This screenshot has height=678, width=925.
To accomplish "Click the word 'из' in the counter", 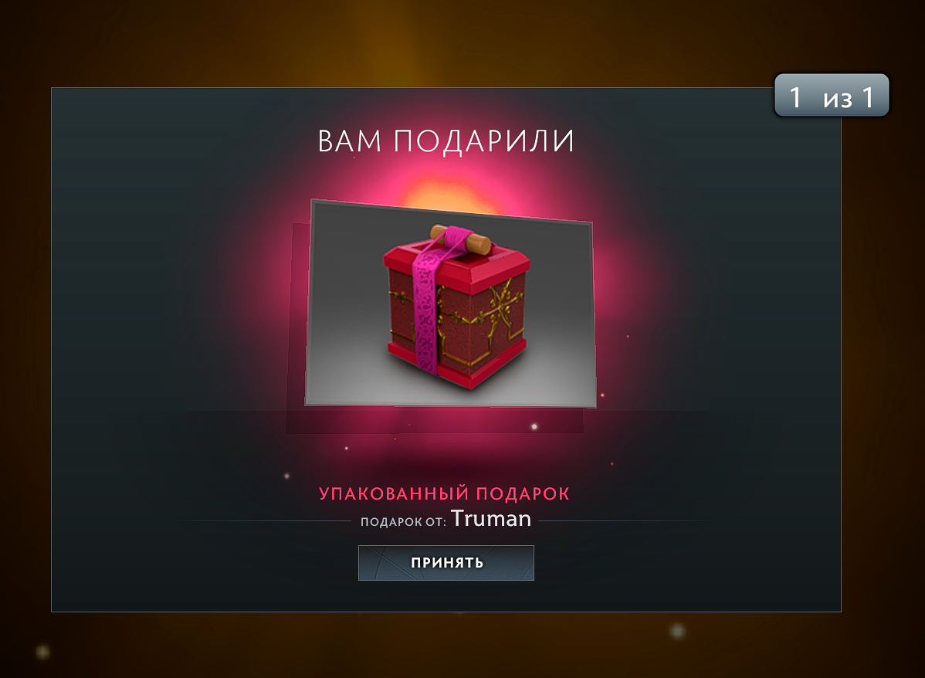I will pyautogui.click(x=838, y=99).
